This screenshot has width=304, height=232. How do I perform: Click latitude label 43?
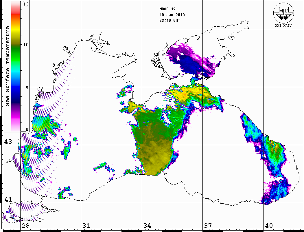(x=8, y=142)
